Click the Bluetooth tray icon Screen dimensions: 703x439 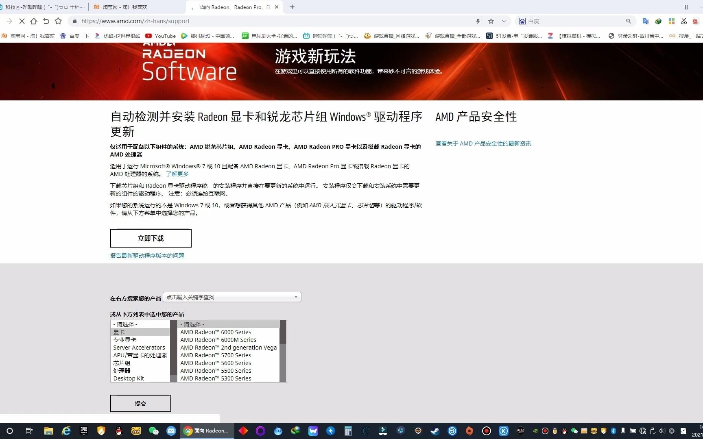pyautogui.click(x=613, y=431)
